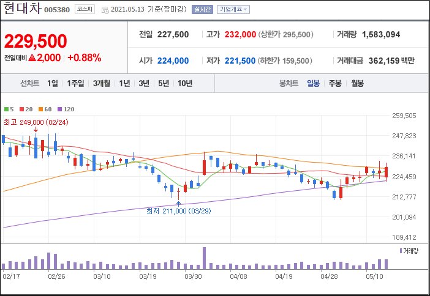Click the 02/17 date axis label
This screenshot has height=296, width=430.
11,276
